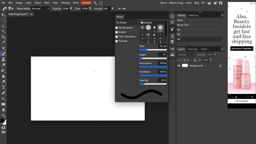Enable the Transfer checkbox
The height and width of the screenshot is (144, 256).
(116, 41)
